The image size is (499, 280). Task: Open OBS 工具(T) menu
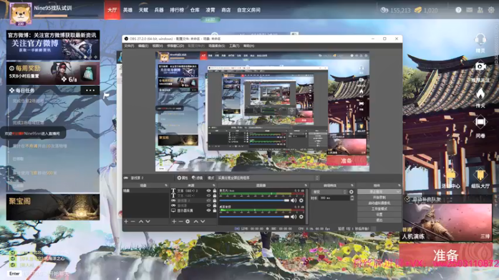pyautogui.click(x=234, y=46)
